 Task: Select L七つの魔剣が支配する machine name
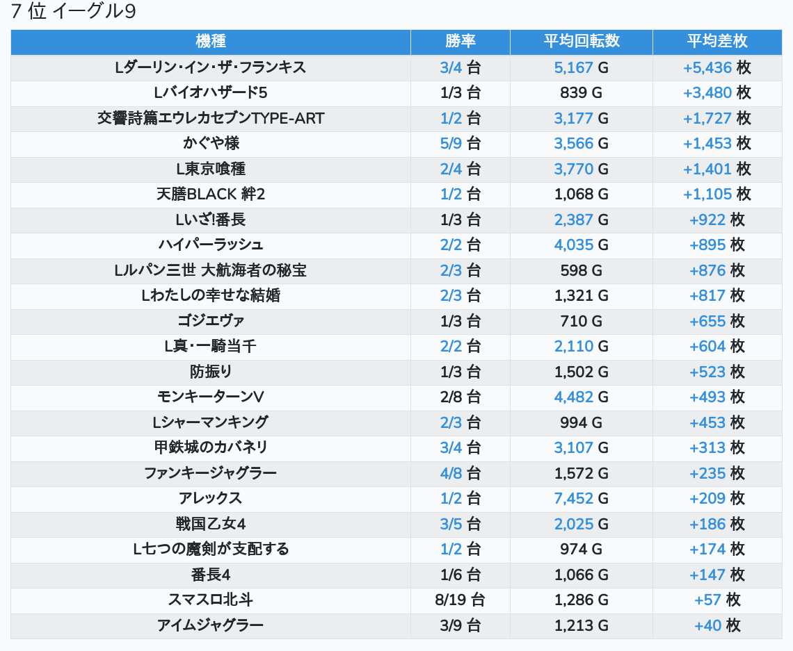(x=210, y=549)
